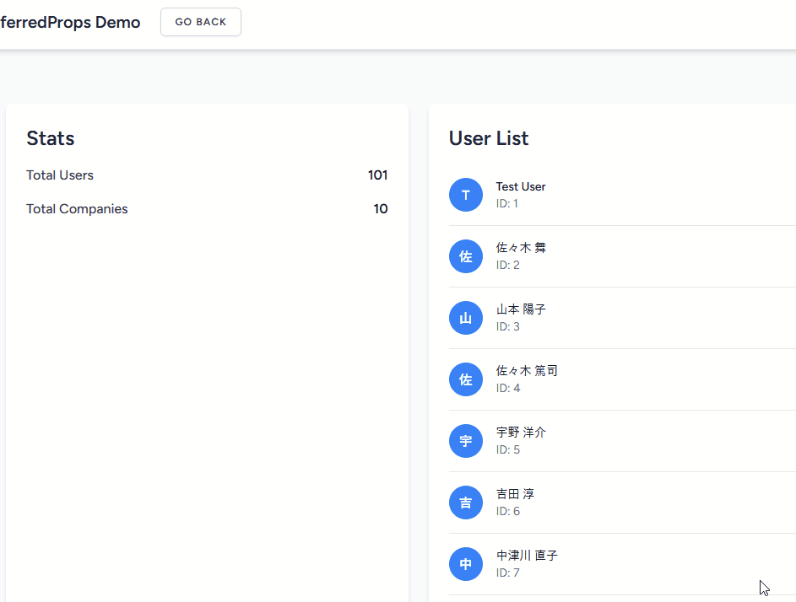Choose the 吉田 淳 list row

click(x=622, y=503)
